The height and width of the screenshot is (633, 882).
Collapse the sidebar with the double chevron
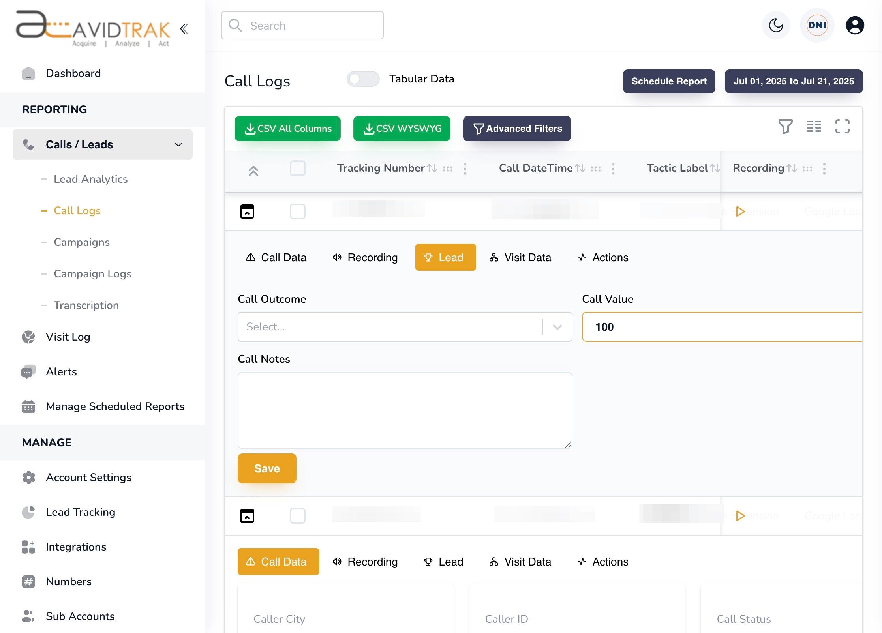click(184, 29)
